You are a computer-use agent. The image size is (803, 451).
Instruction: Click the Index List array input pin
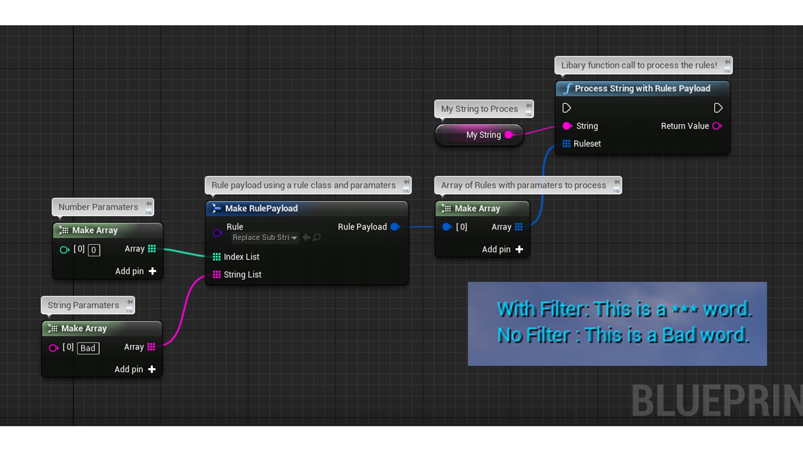click(217, 257)
